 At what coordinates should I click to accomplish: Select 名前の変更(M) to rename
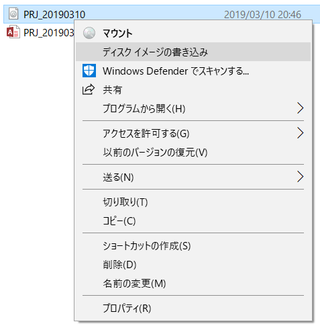[193, 284]
